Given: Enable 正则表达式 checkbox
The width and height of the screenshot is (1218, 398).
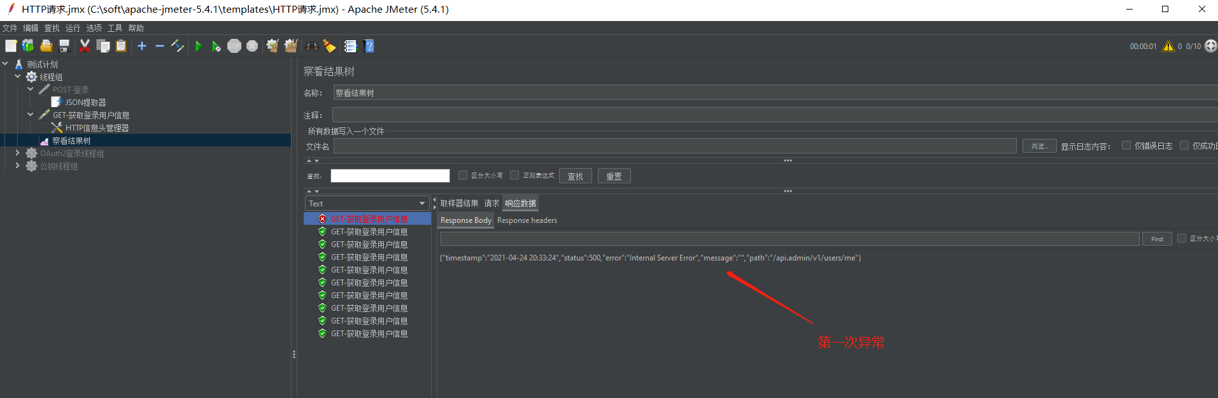Looking at the screenshot, I should [514, 175].
